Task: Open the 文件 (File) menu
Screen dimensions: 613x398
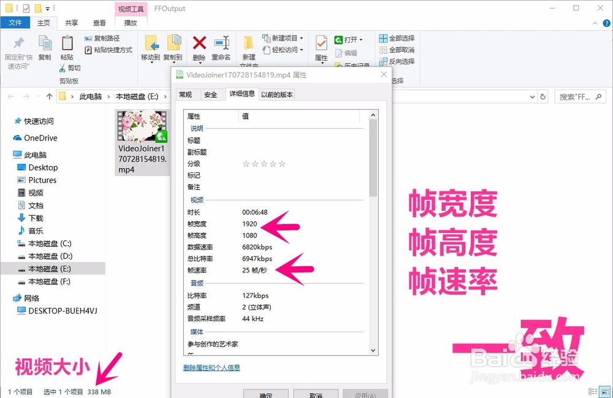Action: click(x=15, y=22)
